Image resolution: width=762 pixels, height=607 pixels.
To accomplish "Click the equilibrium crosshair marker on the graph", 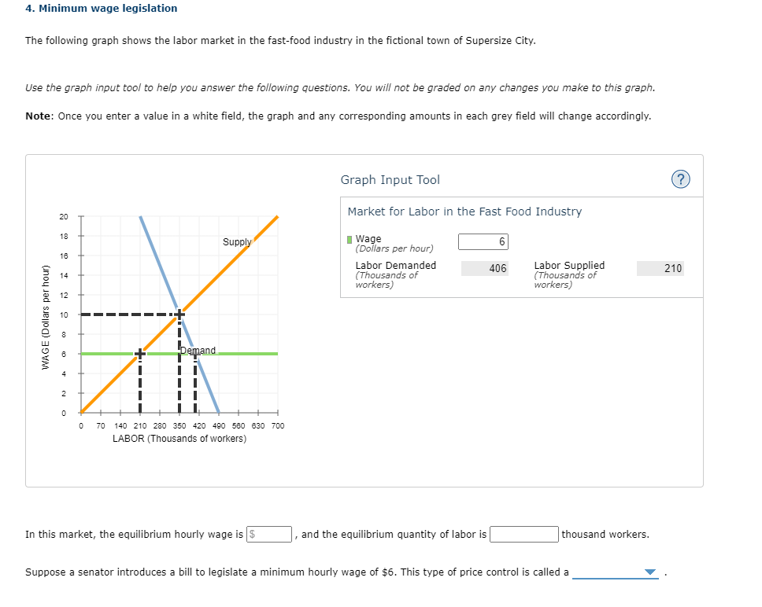I will [x=179, y=315].
